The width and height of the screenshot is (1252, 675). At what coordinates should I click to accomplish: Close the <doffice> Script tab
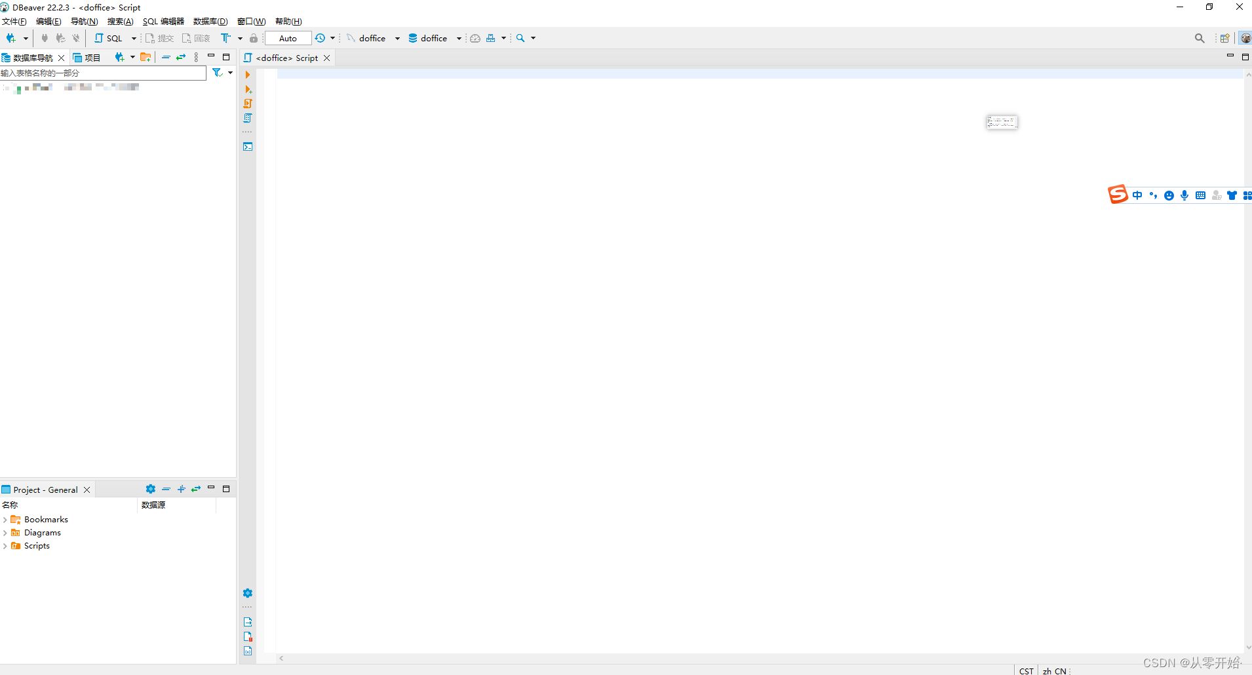(x=326, y=58)
